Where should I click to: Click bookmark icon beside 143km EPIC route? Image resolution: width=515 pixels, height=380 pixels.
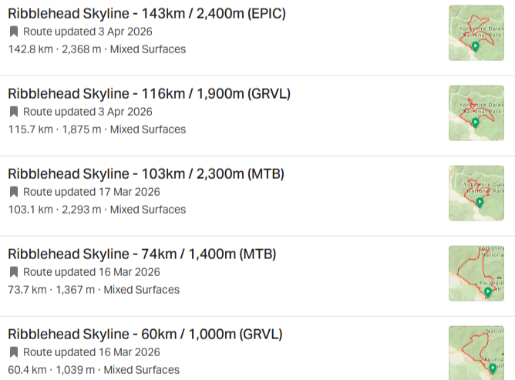click(x=14, y=32)
